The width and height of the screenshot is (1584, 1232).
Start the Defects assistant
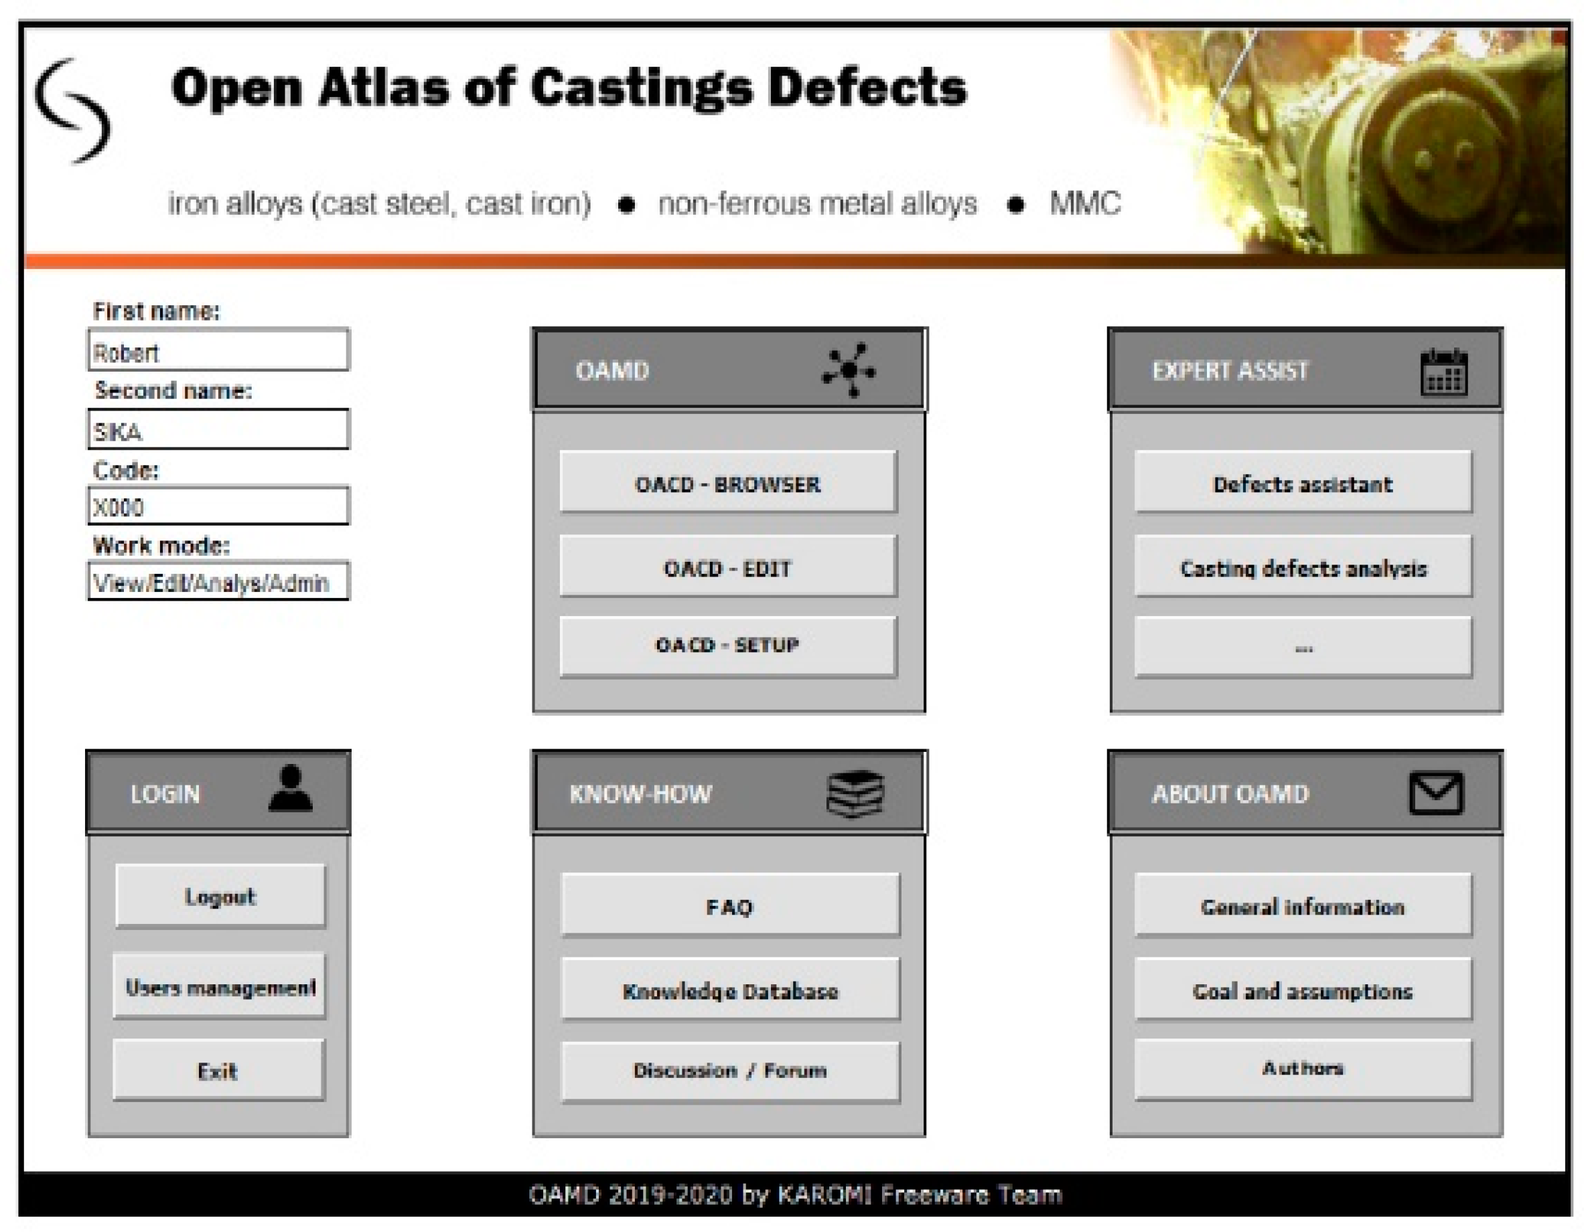pos(1303,483)
